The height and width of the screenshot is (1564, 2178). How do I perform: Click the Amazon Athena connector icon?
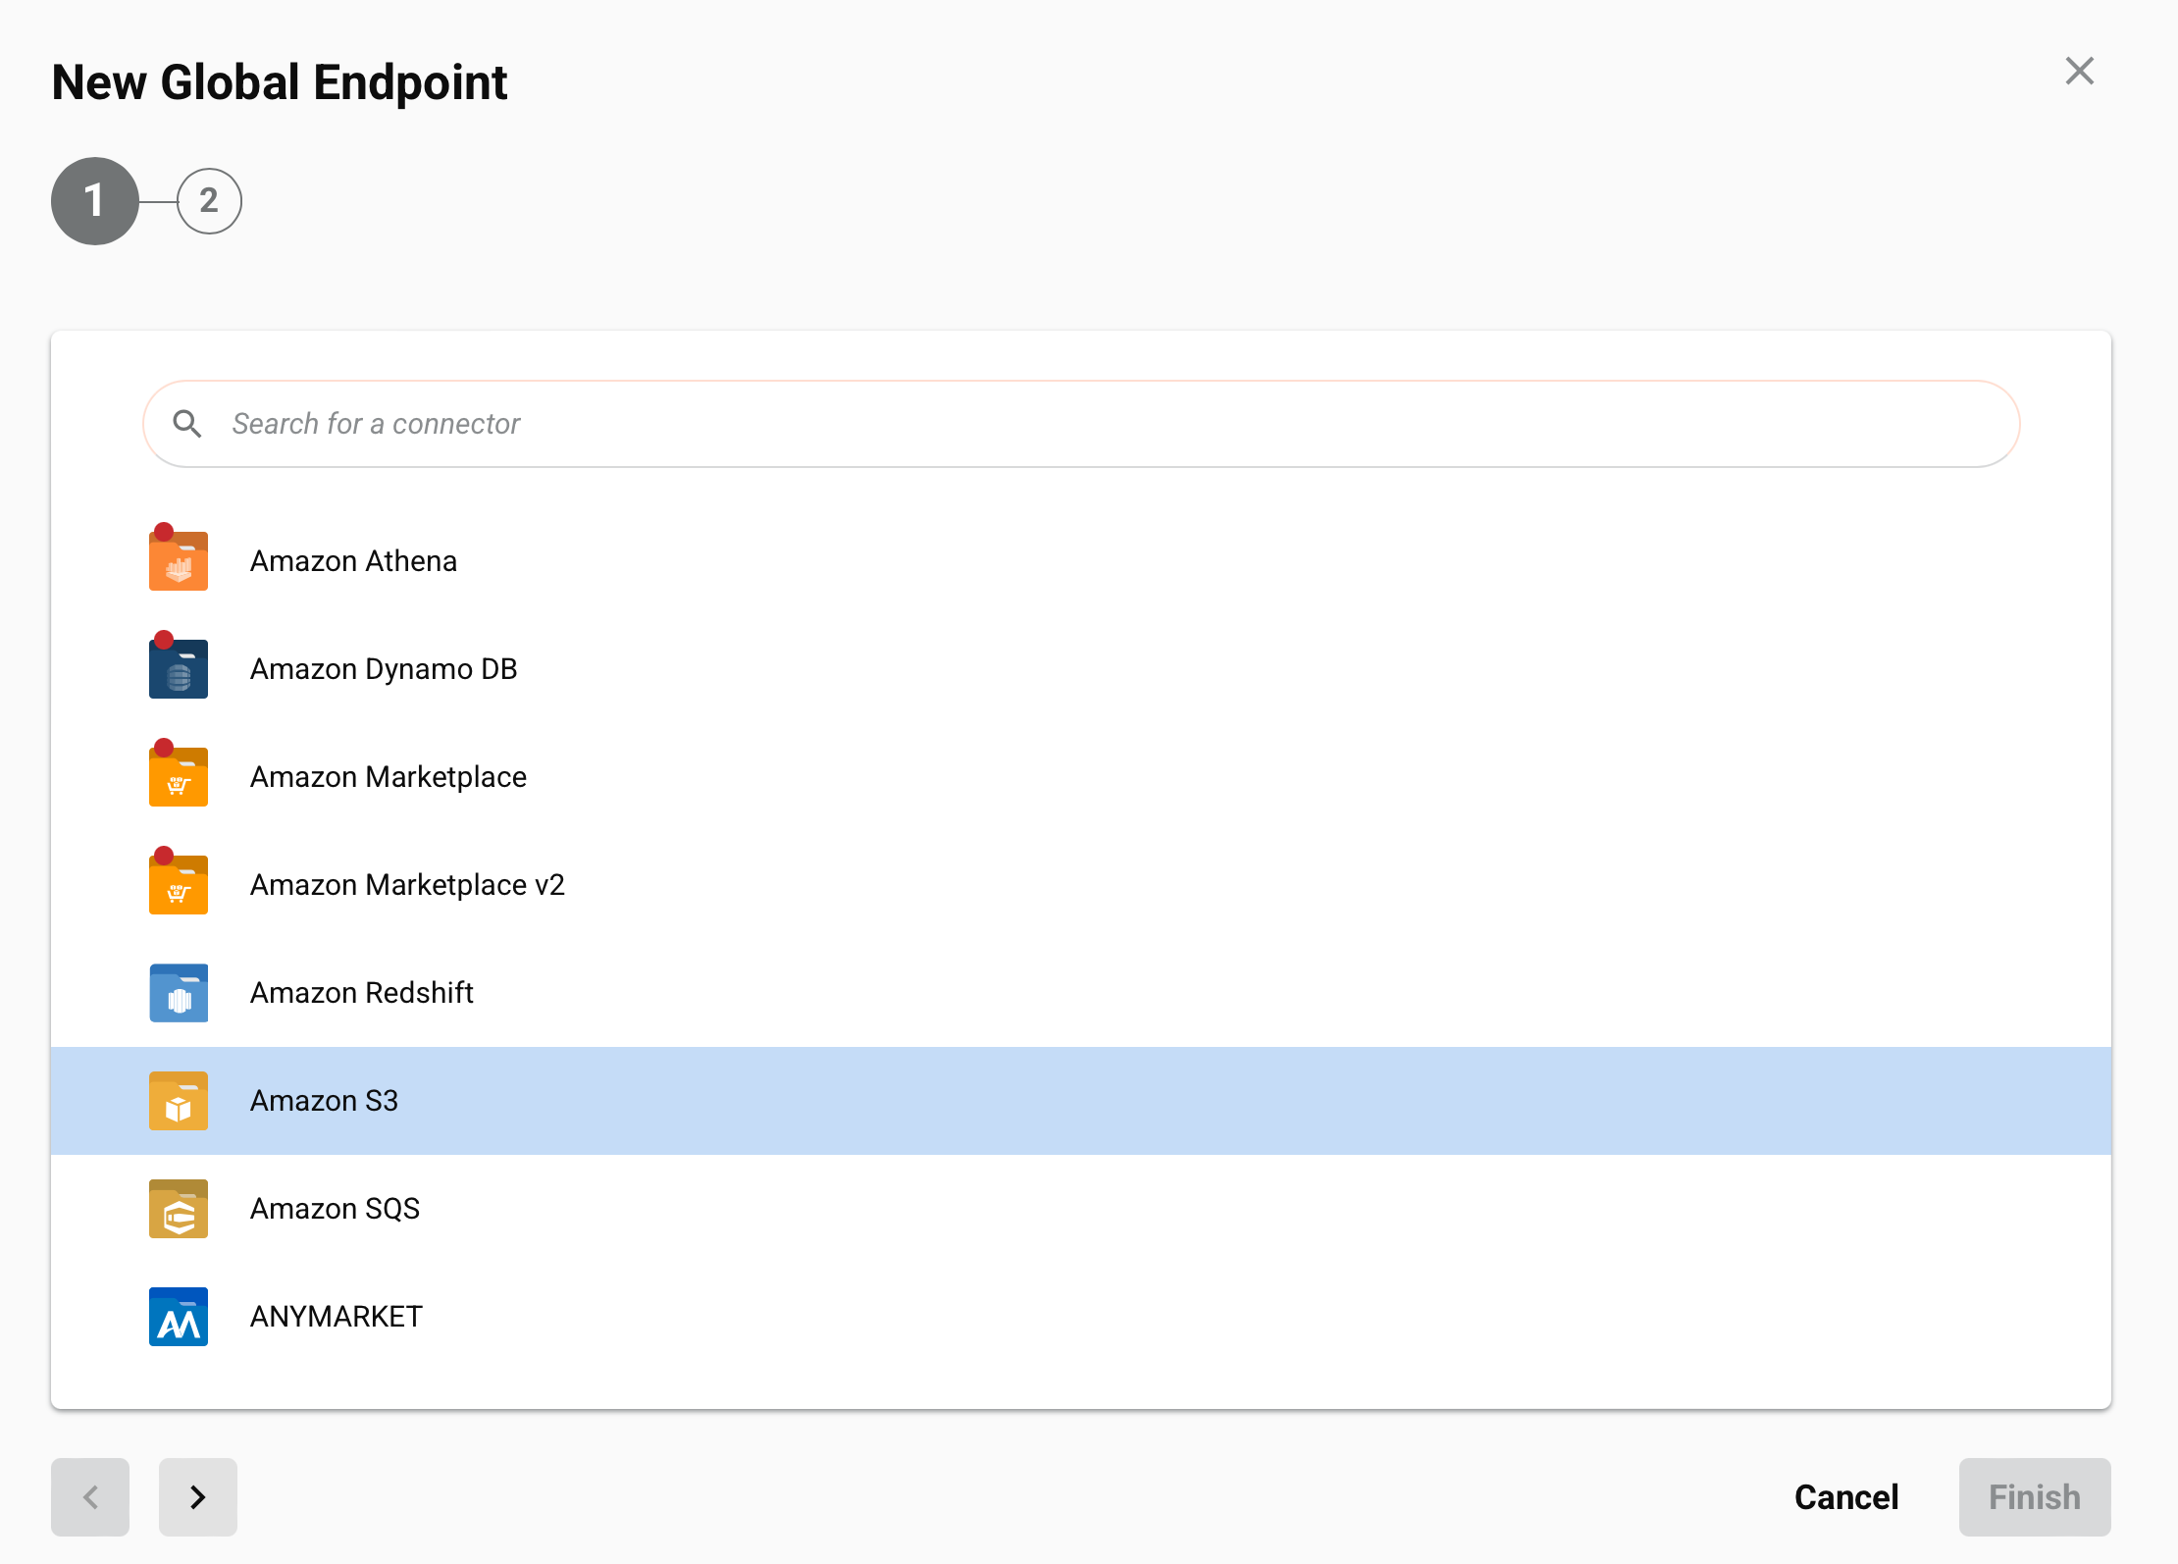click(178, 560)
